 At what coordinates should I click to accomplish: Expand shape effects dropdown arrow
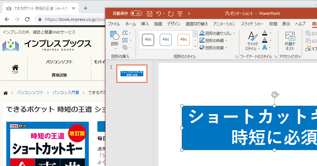(x=226, y=48)
